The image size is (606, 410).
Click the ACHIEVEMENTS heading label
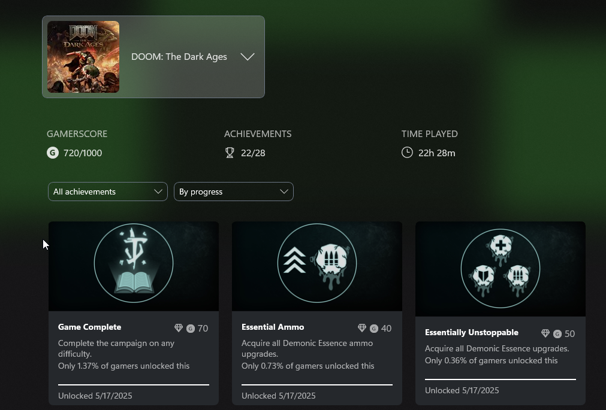pos(258,134)
